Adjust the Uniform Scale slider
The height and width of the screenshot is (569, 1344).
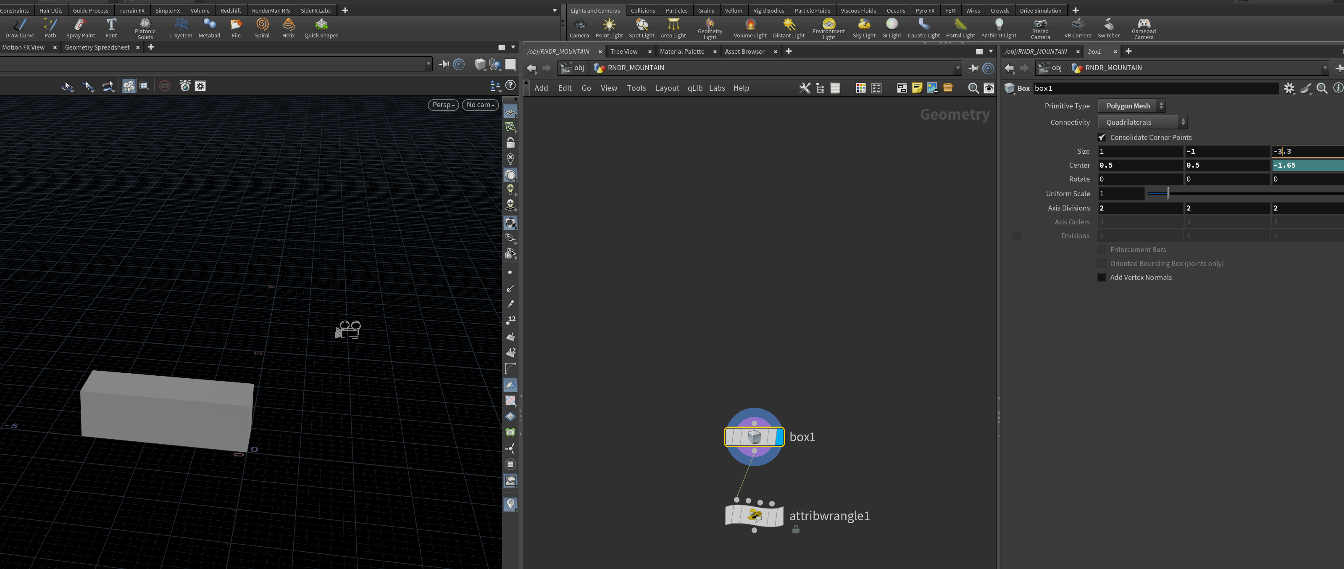[1168, 194]
